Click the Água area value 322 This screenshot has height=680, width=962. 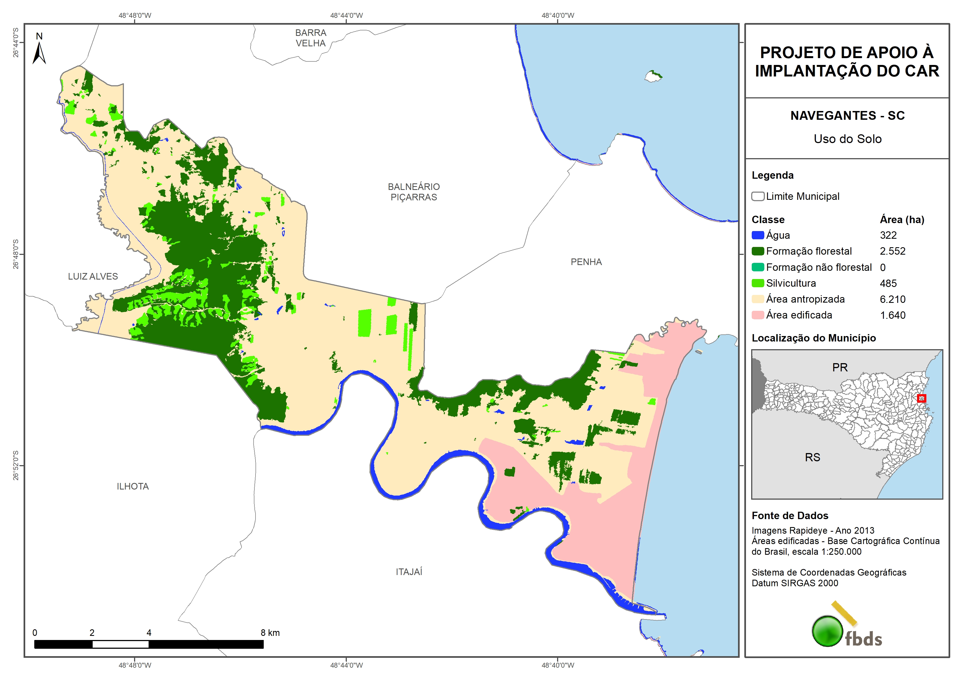point(888,235)
